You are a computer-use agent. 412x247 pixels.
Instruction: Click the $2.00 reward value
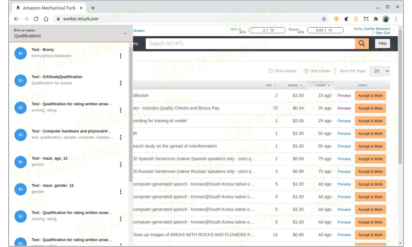click(298, 121)
